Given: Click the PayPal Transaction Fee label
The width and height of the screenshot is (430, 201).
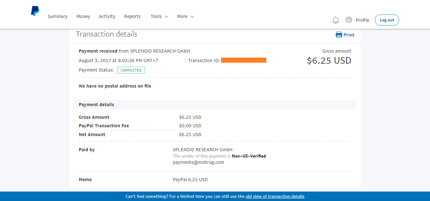Looking at the screenshot, I should pyautogui.click(x=104, y=126).
